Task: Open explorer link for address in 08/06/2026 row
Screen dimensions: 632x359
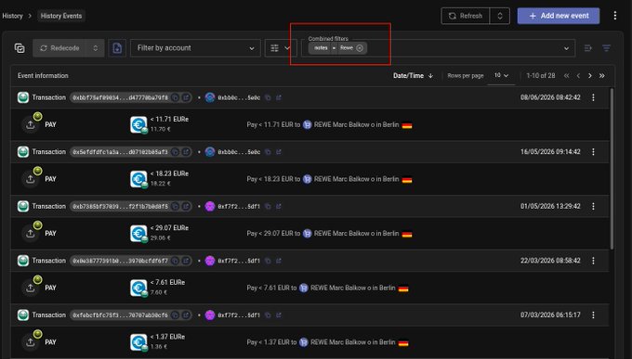Action: coord(279,97)
